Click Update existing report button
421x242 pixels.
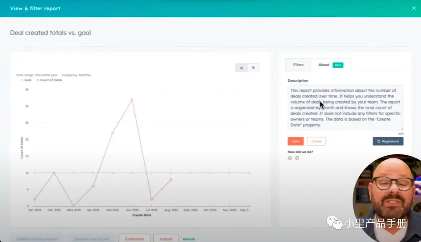37,239
